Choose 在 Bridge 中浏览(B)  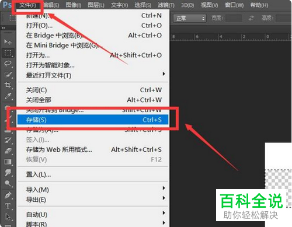click(x=93, y=35)
